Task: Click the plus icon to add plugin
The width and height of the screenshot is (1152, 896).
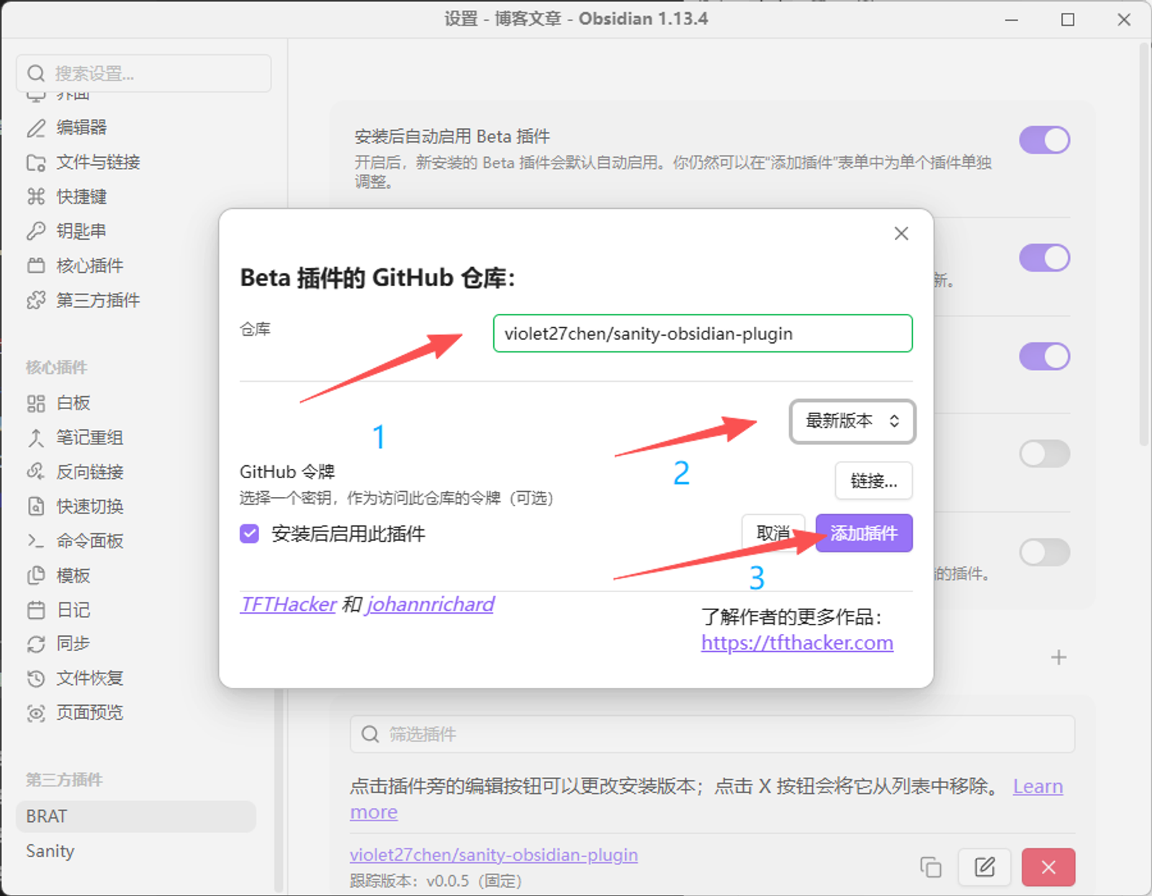Action: coord(1058,657)
